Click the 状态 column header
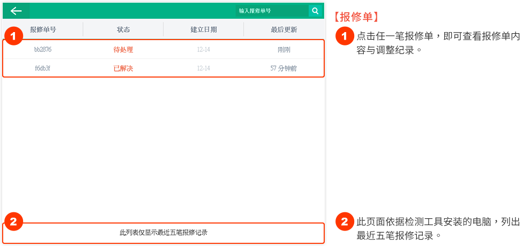The image size is (523, 246). click(x=123, y=29)
